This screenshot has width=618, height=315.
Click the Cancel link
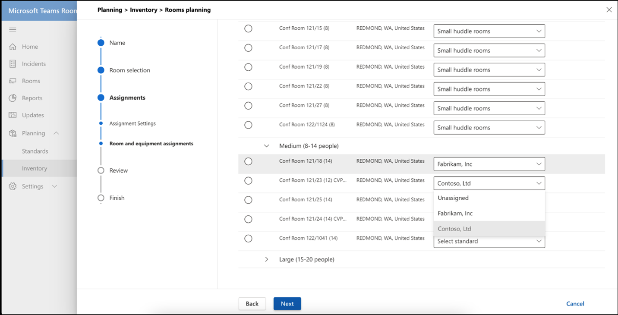tap(575, 304)
